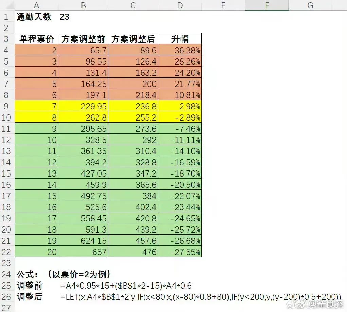Select row 9 header
The image size is (347, 312).
click(x=7, y=107)
